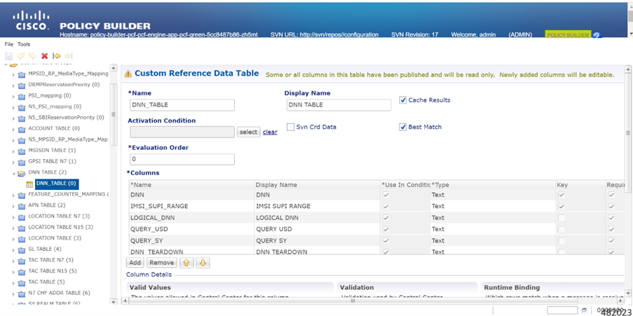
Task: Click the folder icon beside LOCATION TABLE (3)
Action: point(22,238)
